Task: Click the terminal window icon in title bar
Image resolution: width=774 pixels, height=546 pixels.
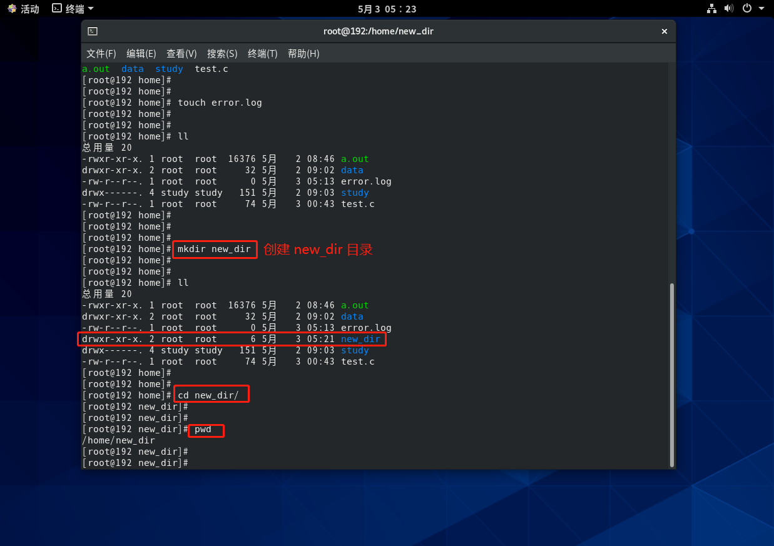Action: 93,31
